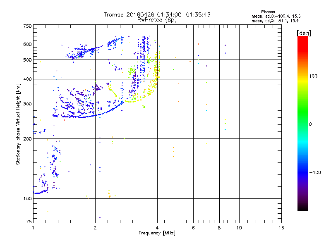This screenshot has height=248, width=331.
Task: Click the y-axis tick '400'
Action: point(27,79)
